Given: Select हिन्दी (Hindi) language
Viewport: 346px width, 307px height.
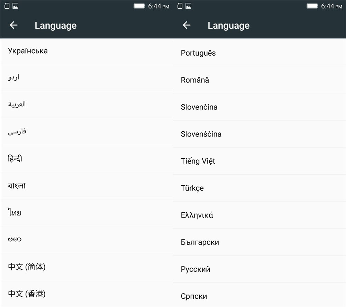Looking at the screenshot, I should [86, 159].
